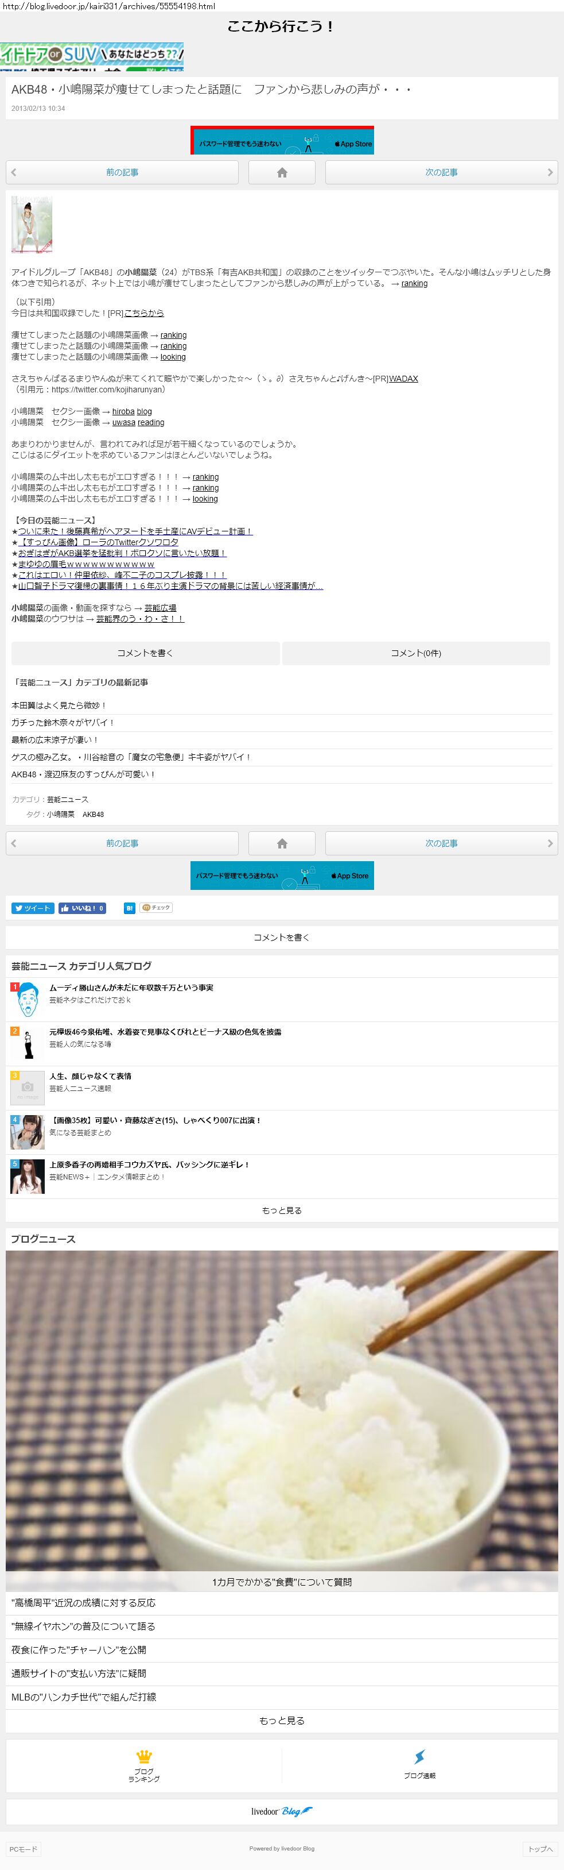Go to previous article via bottom 前の記事

coord(122,843)
